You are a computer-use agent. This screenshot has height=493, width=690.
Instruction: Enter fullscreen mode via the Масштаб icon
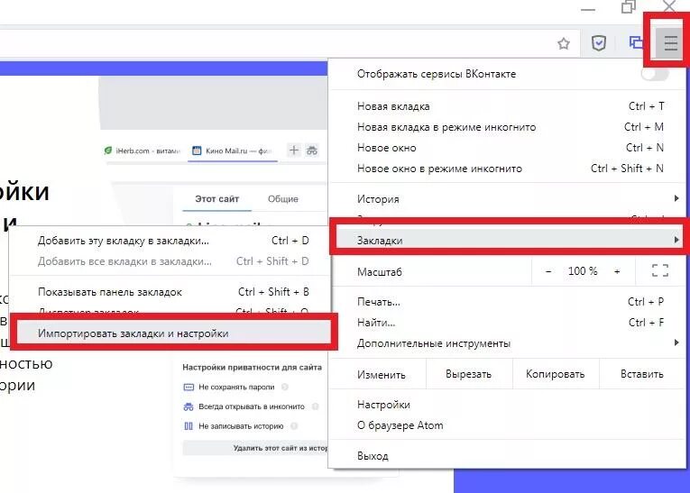pos(660,271)
